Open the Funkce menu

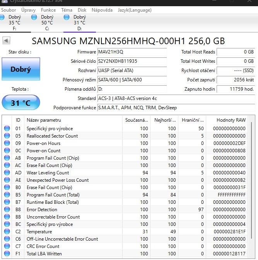pos(48,10)
